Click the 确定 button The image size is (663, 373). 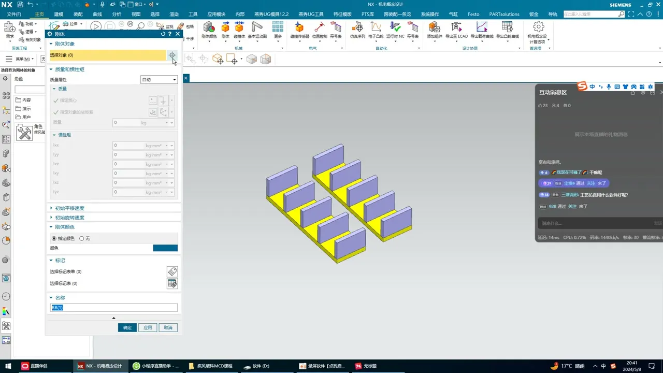127,327
